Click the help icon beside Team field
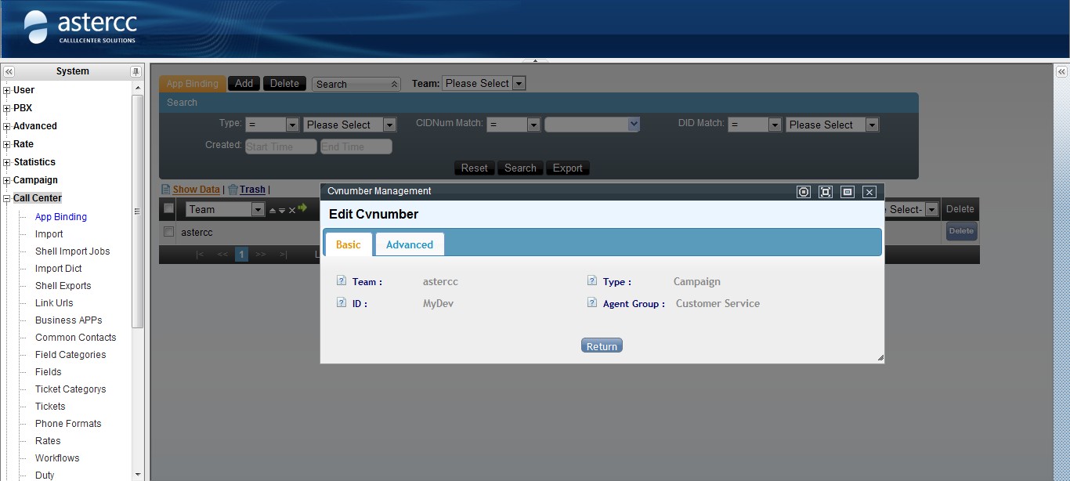This screenshot has height=481, width=1070. click(x=342, y=281)
